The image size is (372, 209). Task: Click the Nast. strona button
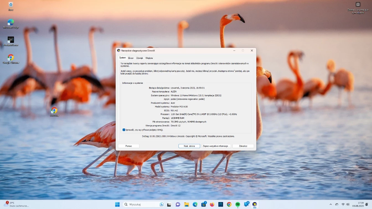[x=189, y=146]
